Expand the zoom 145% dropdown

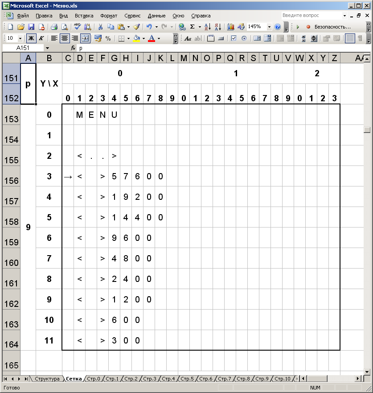tap(269, 27)
